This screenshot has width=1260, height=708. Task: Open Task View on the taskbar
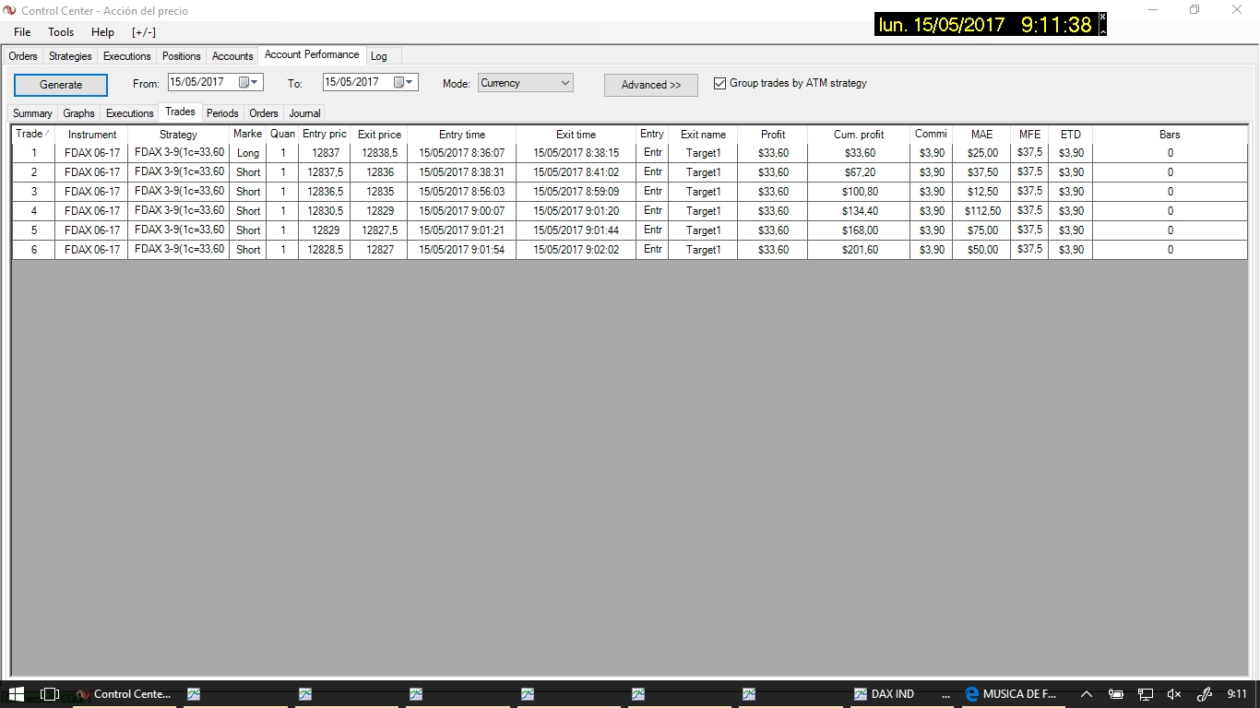coord(50,694)
